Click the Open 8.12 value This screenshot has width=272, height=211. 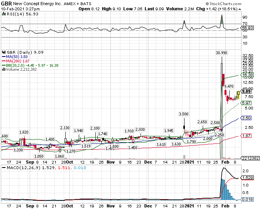pos(89,9)
